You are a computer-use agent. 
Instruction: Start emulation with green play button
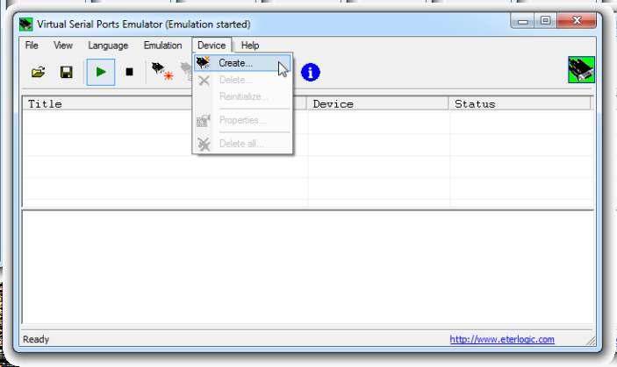point(101,72)
